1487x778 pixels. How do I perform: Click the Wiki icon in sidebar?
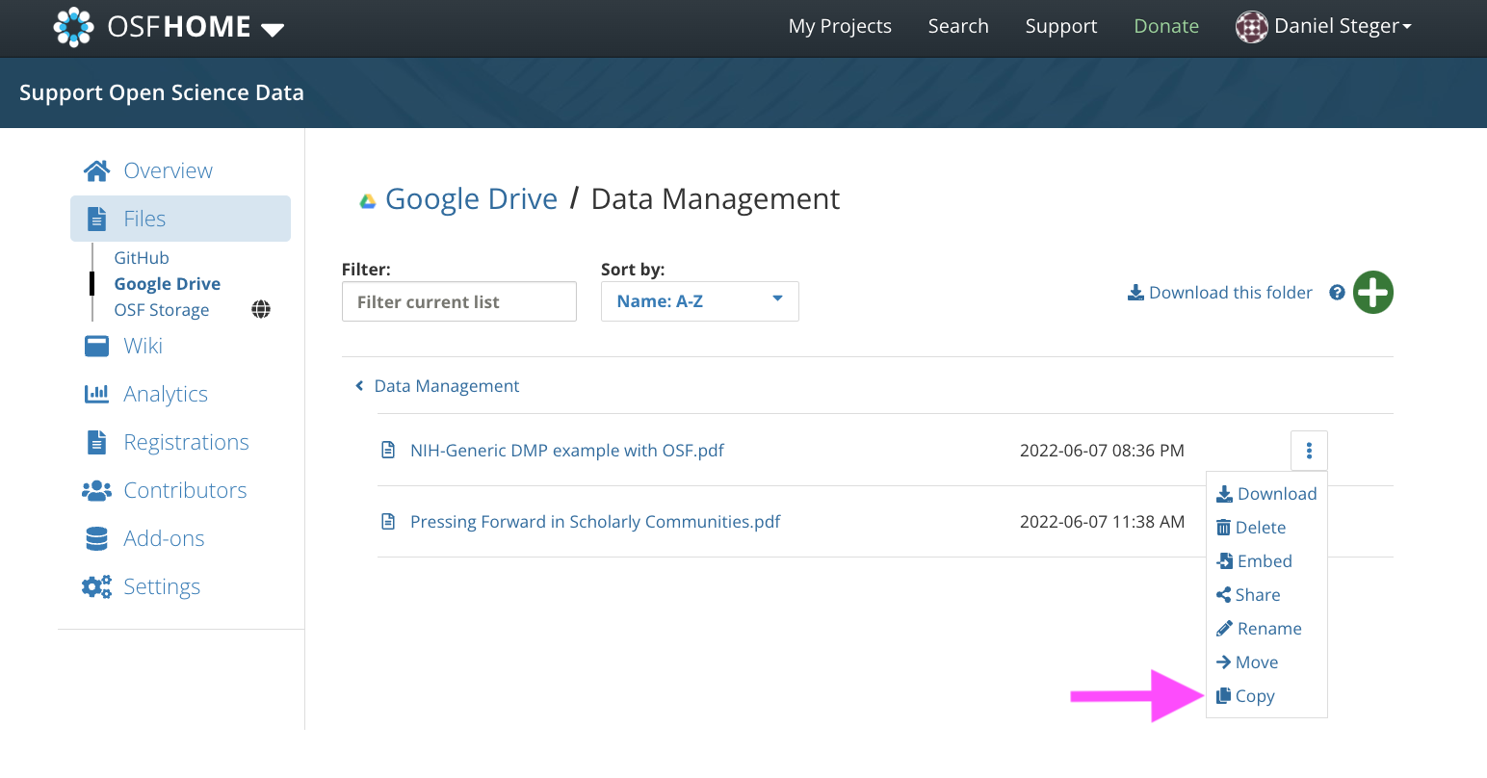coord(96,346)
